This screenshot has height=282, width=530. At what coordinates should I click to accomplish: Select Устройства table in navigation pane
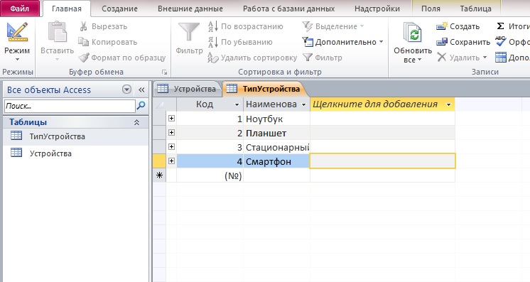[x=76, y=153]
